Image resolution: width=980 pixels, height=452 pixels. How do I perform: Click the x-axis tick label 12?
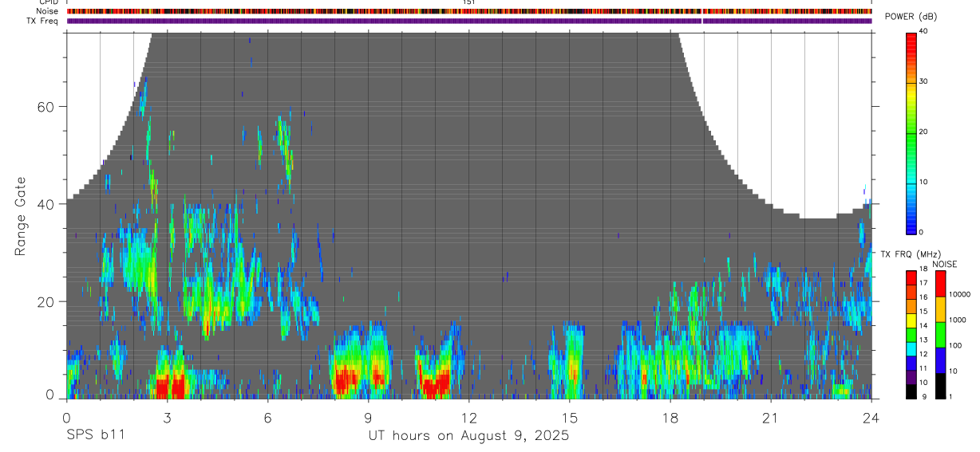[x=468, y=417]
